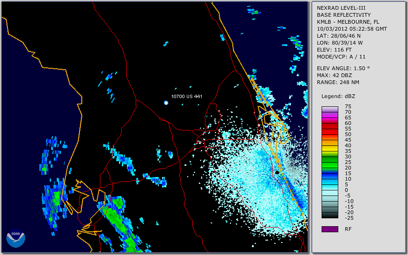This screenshot has height=255, width=408.
Task: Click the 'NEXRAD LEVEL-III' title text
Action: click(341, 8)
